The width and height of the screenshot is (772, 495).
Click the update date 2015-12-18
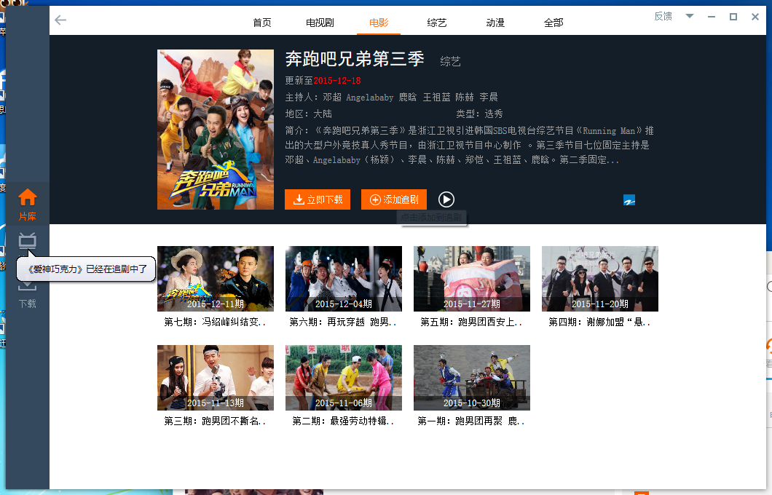click(337, 81)
